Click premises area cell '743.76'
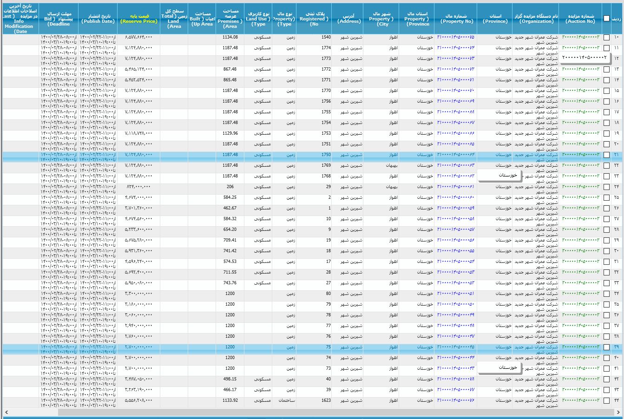Viewport: 624px width, 419px height. (x=230, y=283)
